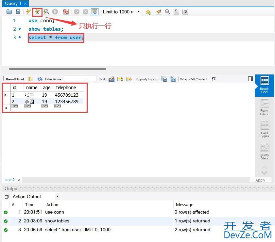Viewport: 275px width, 242px height.
Task: Toggle auto-commit mode icon
Action: (x=95, y=12)
